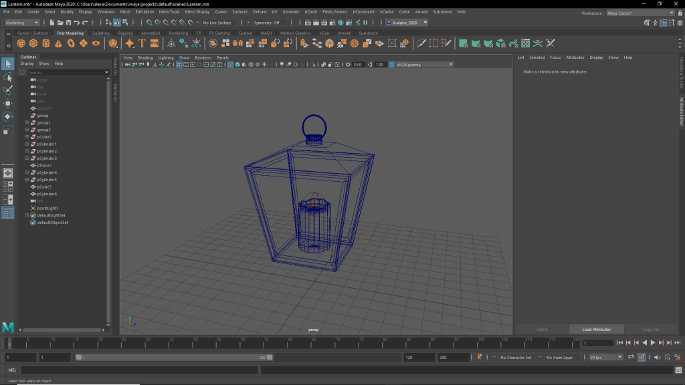Click the polygon cube shelf icon
Viewport: 685px width, 385px height.
33,43
